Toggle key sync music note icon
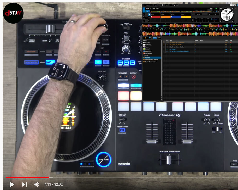Image resolution: width=238 pixels, height=190 pixels. (x=216, y=11)
